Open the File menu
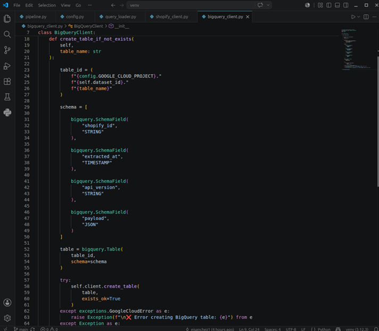 (17, 5)
